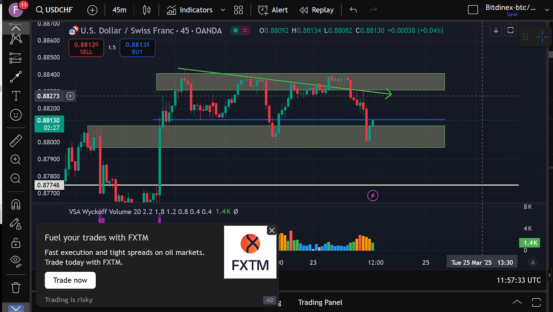553x312 pixels.
Task: Open the user profile avatar menu
Action: click(x=16, y=9)
